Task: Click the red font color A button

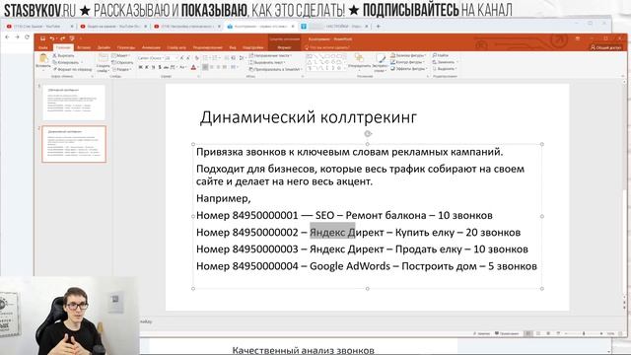Action: point(193,67)
